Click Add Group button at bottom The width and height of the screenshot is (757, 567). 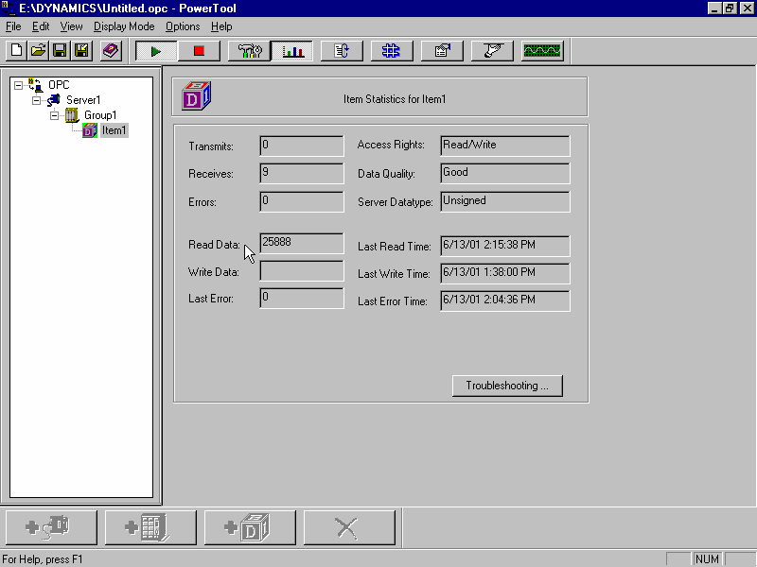point(151,527)
